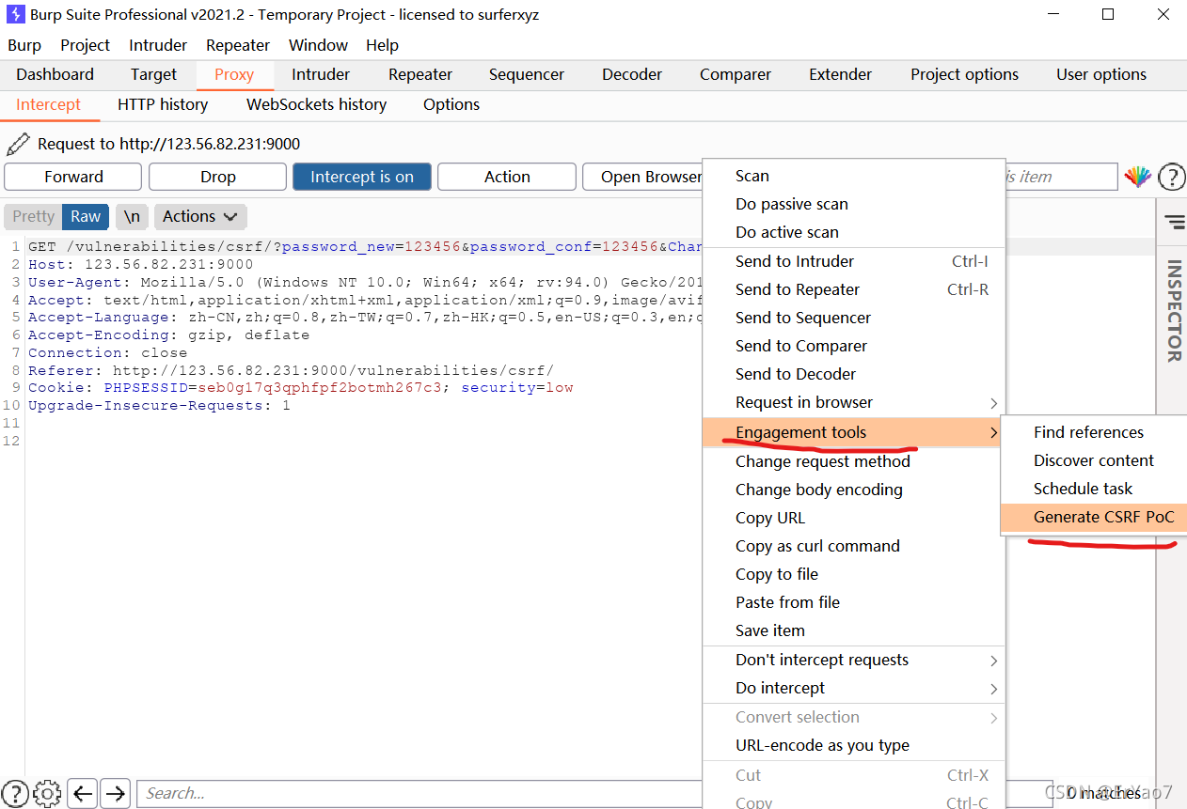1187x809 pixels.
Task: Choose Copy as curl command
Action: click(x=854, y=546)
